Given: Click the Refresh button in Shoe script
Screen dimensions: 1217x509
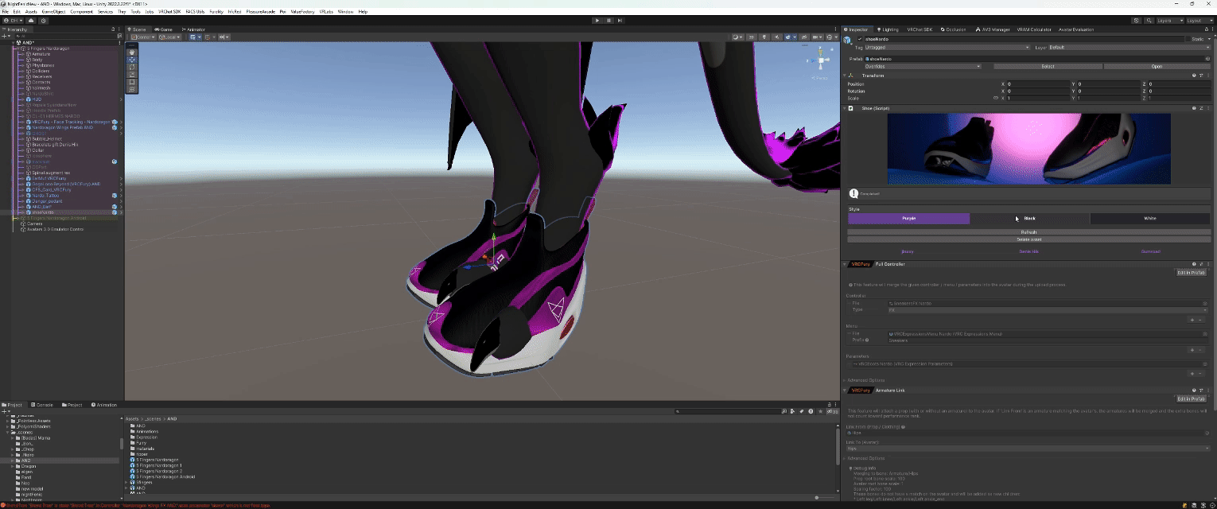Looking at the screenshot, I should coord(1028,232).
